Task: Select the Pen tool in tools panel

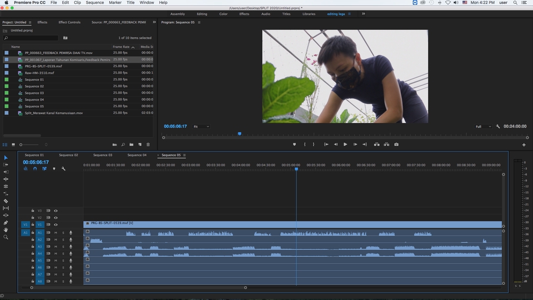Action: point(6,223)
